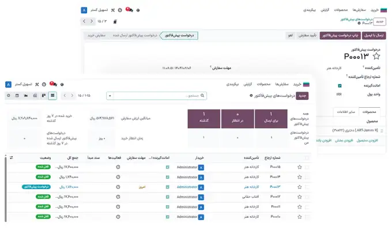This screenshot has width=392, height=230.
Task: Click the تایید سفارش button
Action: (307, 36)
